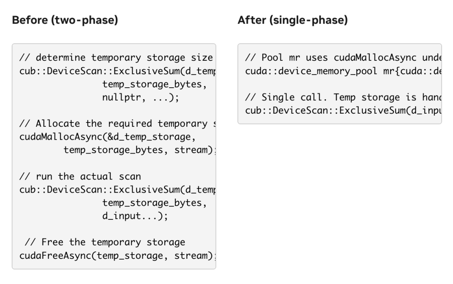453x284 pixels.
Task: Click the "Single call. Temp storage" comment
Action: (x=343, y=97)
